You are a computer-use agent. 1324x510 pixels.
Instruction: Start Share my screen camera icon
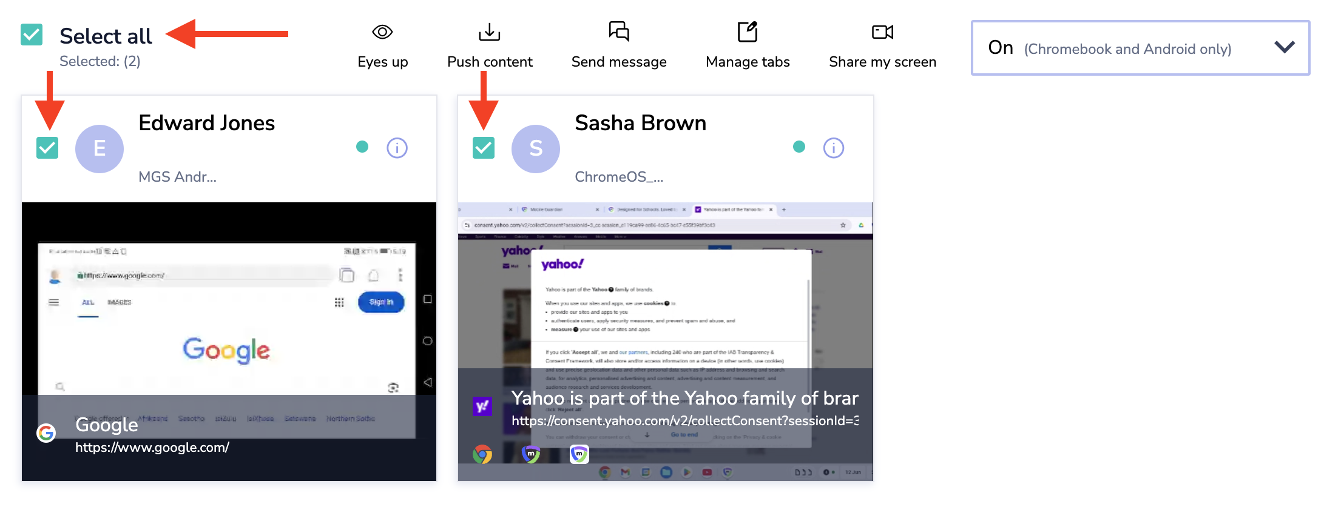(882, 32)
